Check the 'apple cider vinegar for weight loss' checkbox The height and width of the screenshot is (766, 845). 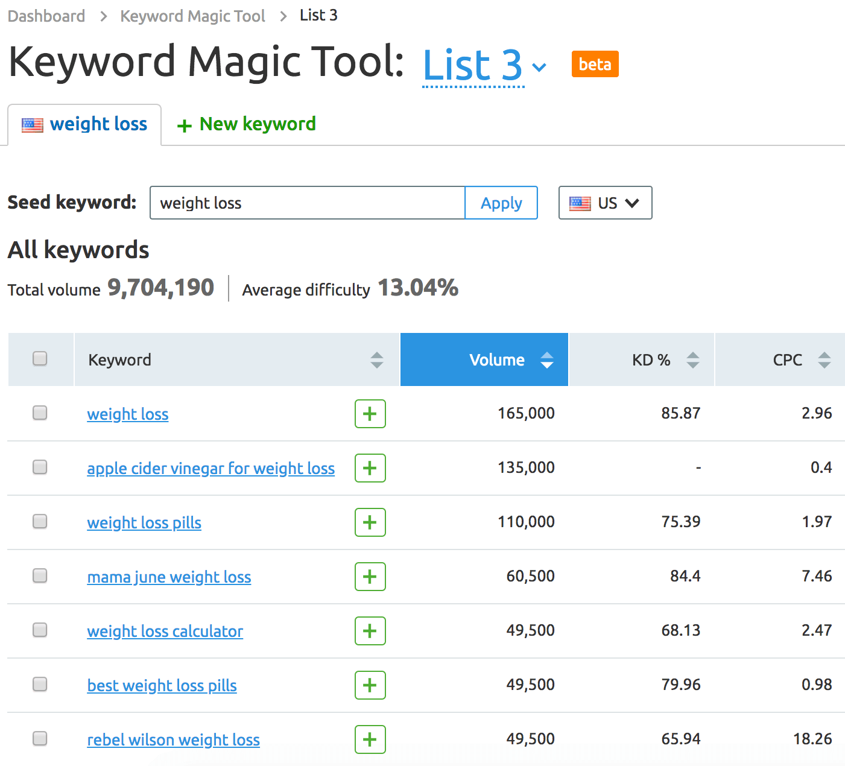point(40,467)
